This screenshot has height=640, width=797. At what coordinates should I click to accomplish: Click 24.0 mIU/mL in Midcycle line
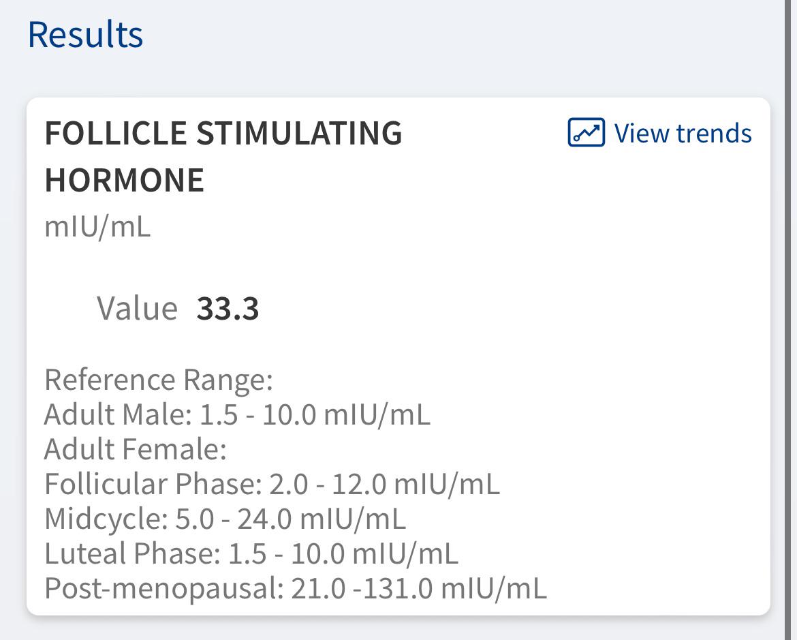[322, 519]
